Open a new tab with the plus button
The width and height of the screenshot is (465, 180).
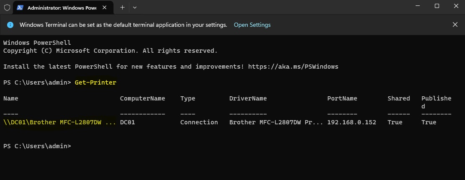point(122,8)
